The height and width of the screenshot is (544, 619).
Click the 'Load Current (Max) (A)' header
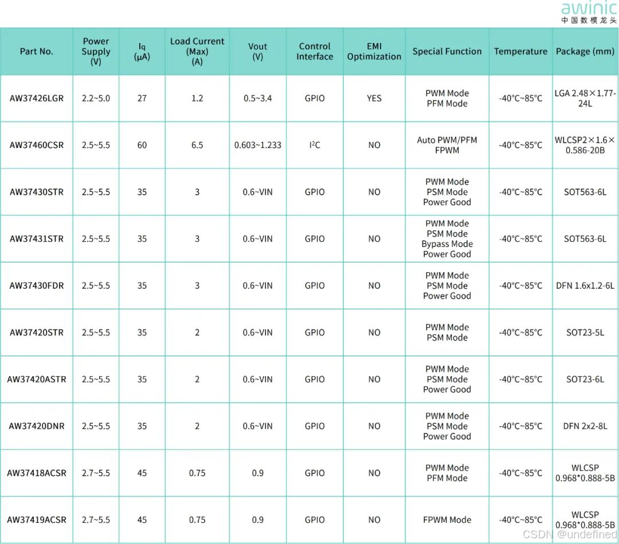point(197,52)
